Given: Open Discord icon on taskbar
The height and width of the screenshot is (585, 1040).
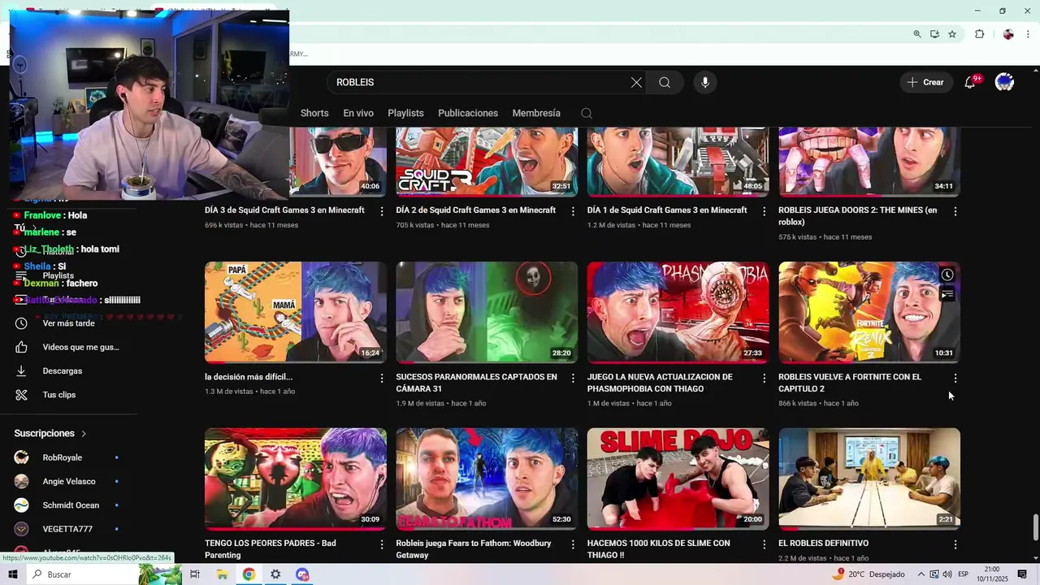Looking at the screenshot, I should click(302, 574).
